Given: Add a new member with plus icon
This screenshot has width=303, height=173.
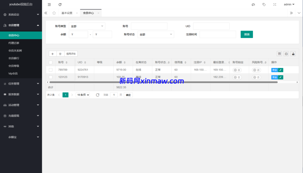Looking at the screenshot, I should pos(53,54).
